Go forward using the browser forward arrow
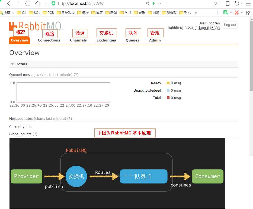Image resolution: width=253 pixels, height=209 pixels. (x=18, y=3)
